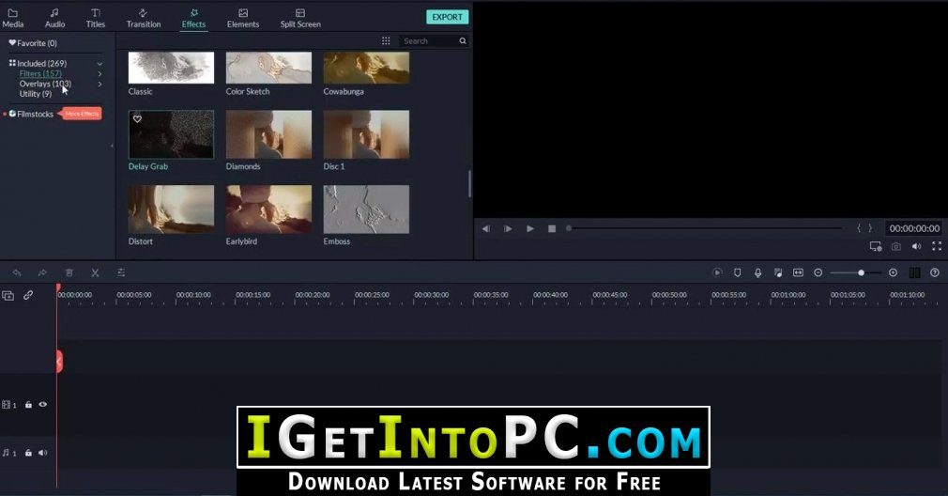Switch to the Transition tab

click(144, 18)
